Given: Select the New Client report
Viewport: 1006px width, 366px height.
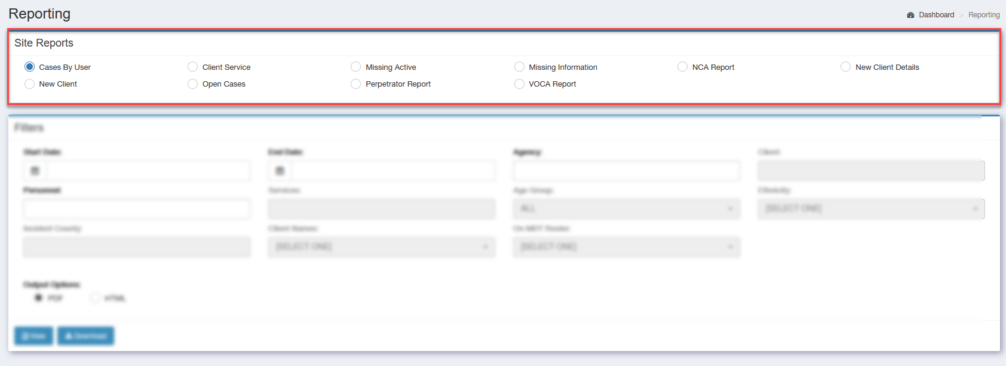Looking at the screenshot, I should 29,84.
